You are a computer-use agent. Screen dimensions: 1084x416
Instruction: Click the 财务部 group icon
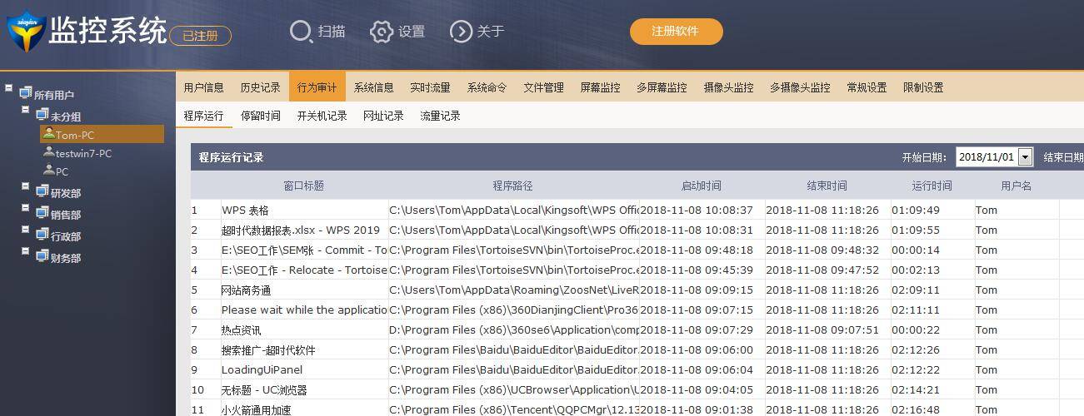point(42,256)
